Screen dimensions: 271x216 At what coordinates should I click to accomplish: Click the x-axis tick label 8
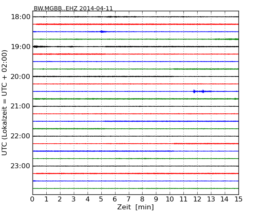(142, 199)
